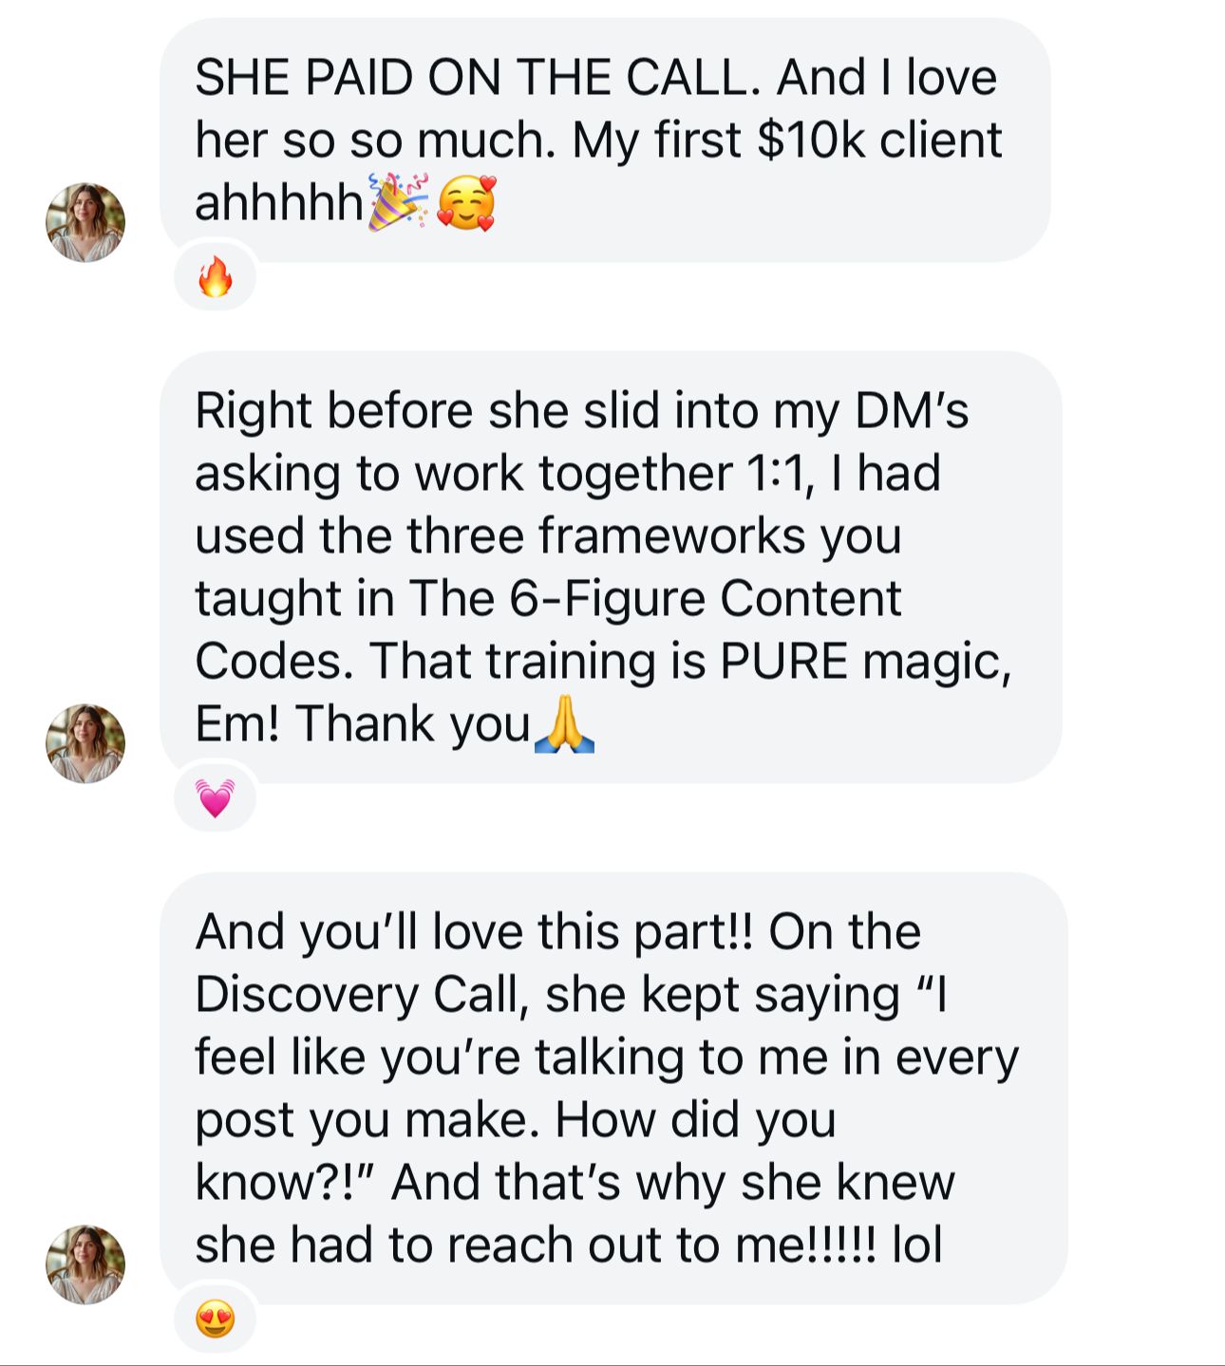1225x1366 pixels.
Task: Select the SHE PAID ON THE CALL message bubble
Action: [x=605, y=140]
